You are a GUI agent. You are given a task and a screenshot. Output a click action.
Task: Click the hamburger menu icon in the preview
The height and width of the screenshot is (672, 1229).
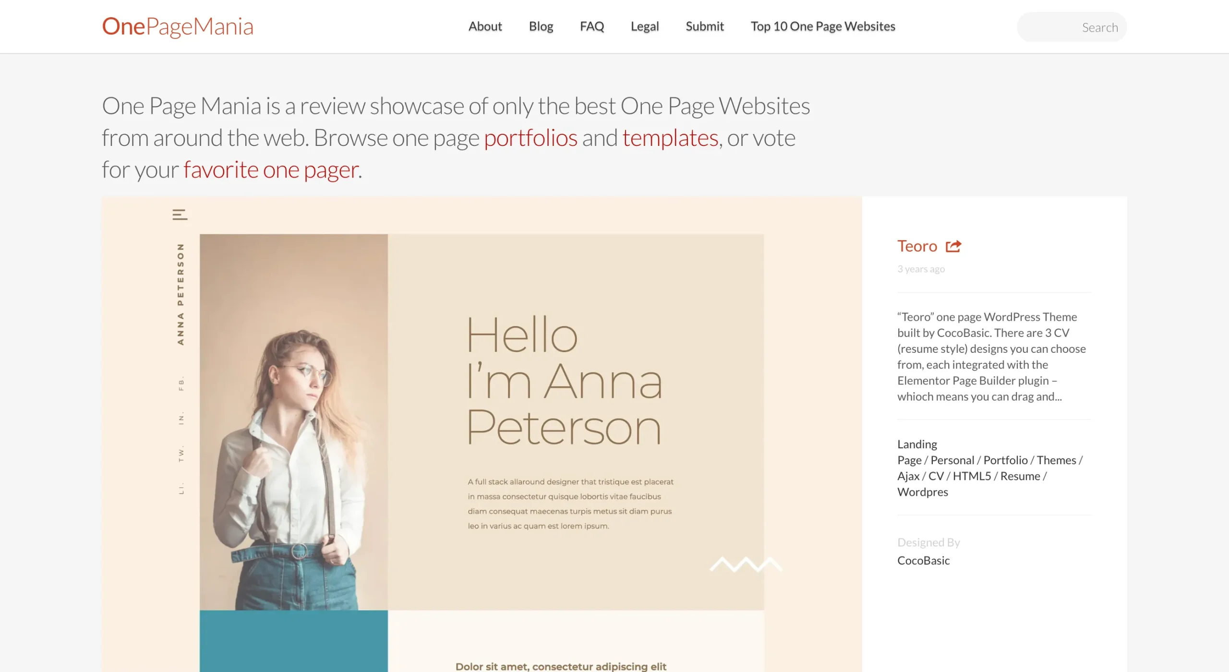tap(180, 215)
